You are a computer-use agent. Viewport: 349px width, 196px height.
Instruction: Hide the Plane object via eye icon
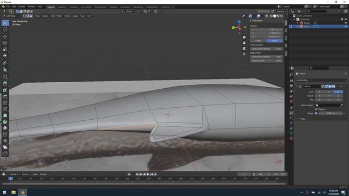click(x=346, y=27)
